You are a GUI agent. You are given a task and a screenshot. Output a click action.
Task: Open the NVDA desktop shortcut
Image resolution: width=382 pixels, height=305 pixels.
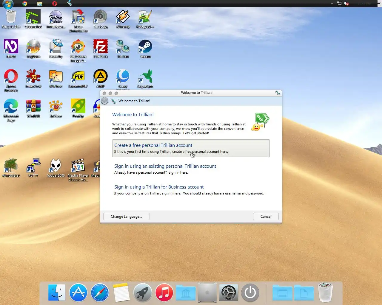11,49
